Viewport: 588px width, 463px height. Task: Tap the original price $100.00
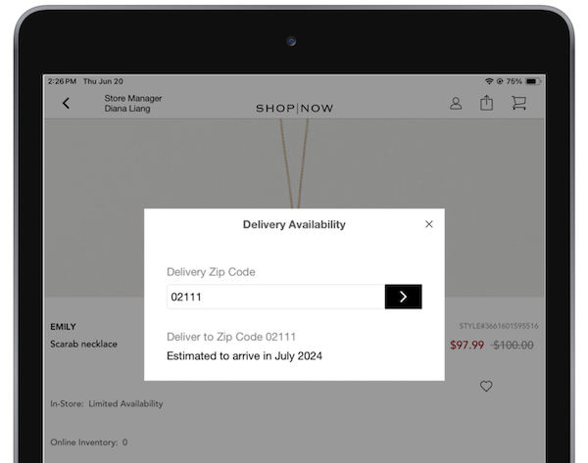pos(513,345)
